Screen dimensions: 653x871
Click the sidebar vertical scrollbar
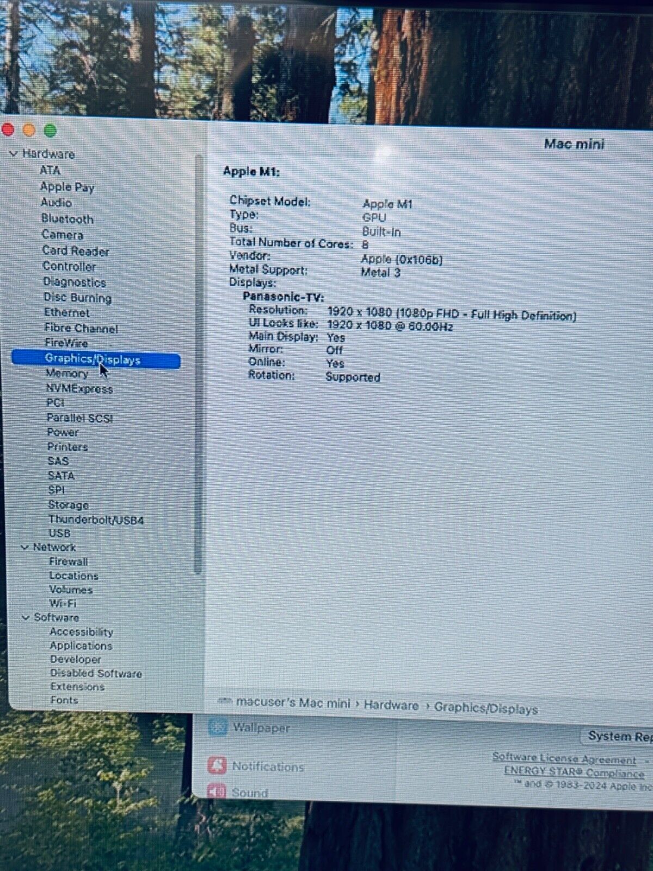tap(198, 365)
